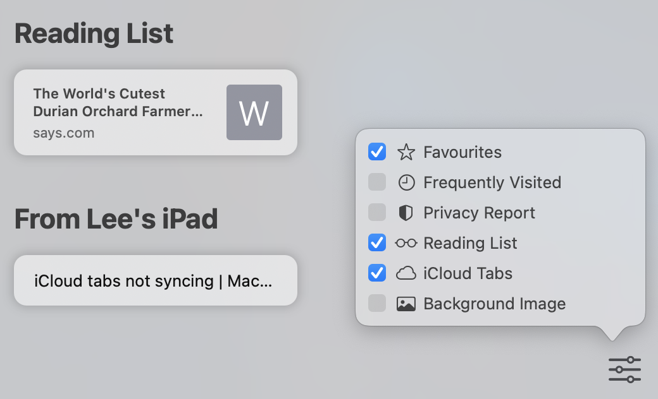
Task: Click the cloud icon for iCloud Tabs
Action: click(406, 273)
